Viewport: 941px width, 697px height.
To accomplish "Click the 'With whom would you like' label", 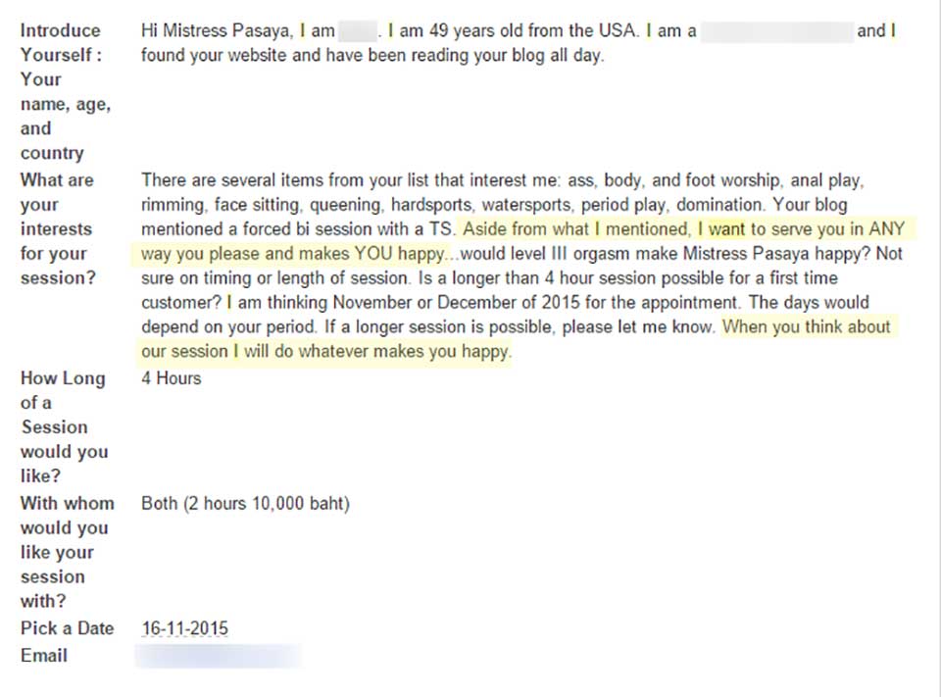I will point(68,552).
